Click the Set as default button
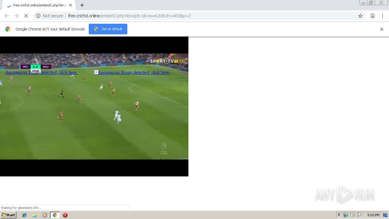389x219 pixels. 108,29
